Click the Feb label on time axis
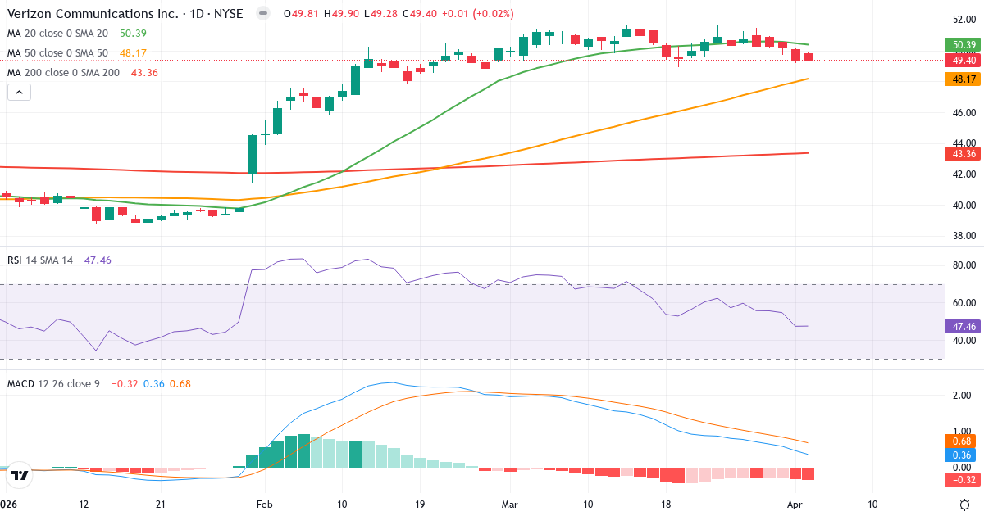 (263, 505)
